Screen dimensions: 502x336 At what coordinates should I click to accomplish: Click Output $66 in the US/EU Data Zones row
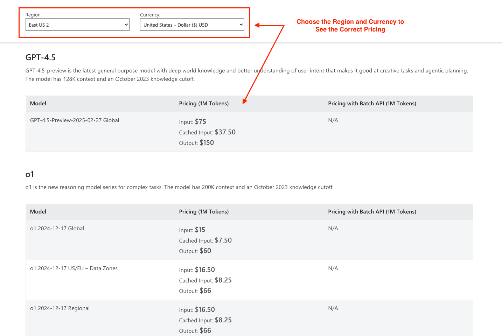pyautogui.click(x=195, y=291)
